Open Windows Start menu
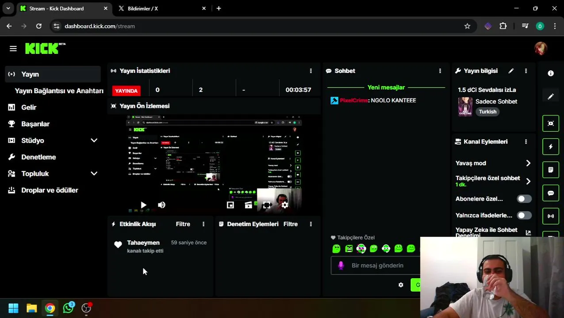 coord(13,308)
